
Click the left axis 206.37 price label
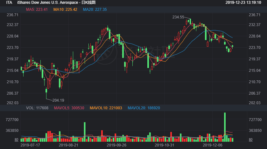[12, 93]
